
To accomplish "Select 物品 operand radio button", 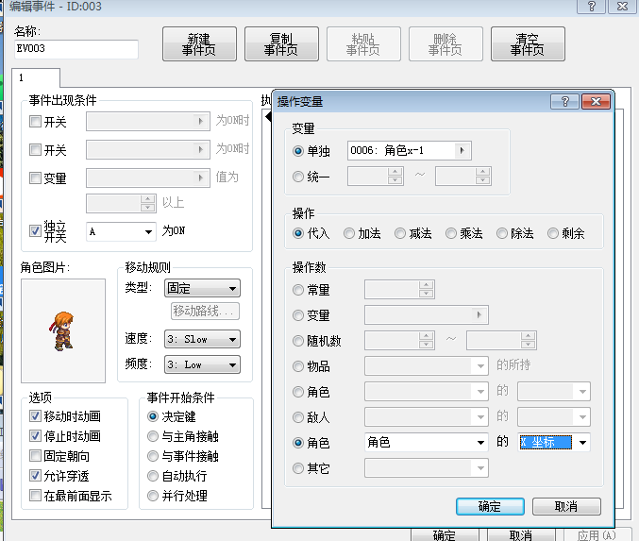I will pyautogui.click(x=298, y=366).
